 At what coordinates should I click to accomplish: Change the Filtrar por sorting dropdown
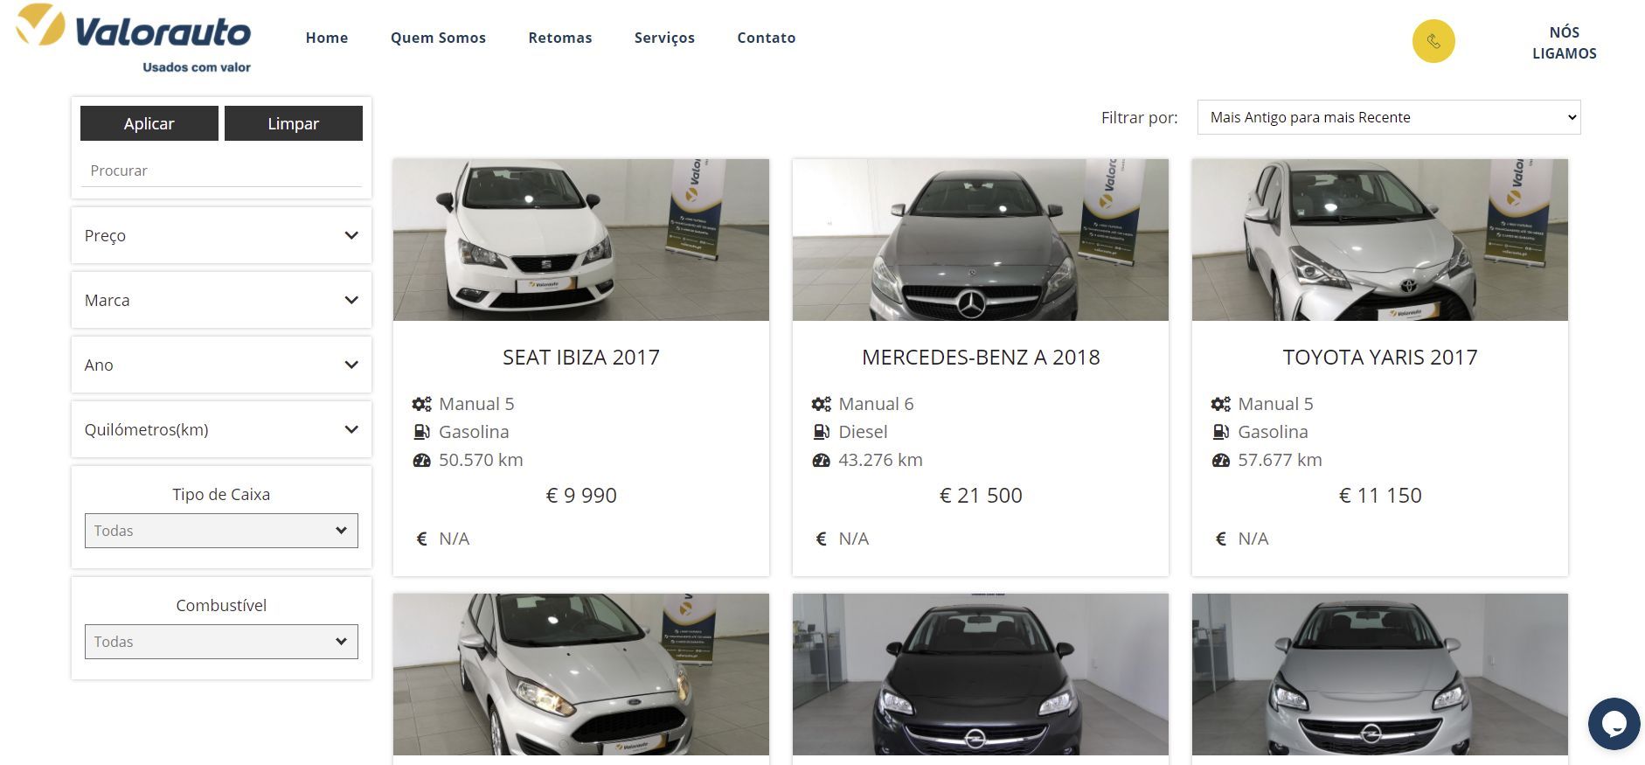point(1388,116)
